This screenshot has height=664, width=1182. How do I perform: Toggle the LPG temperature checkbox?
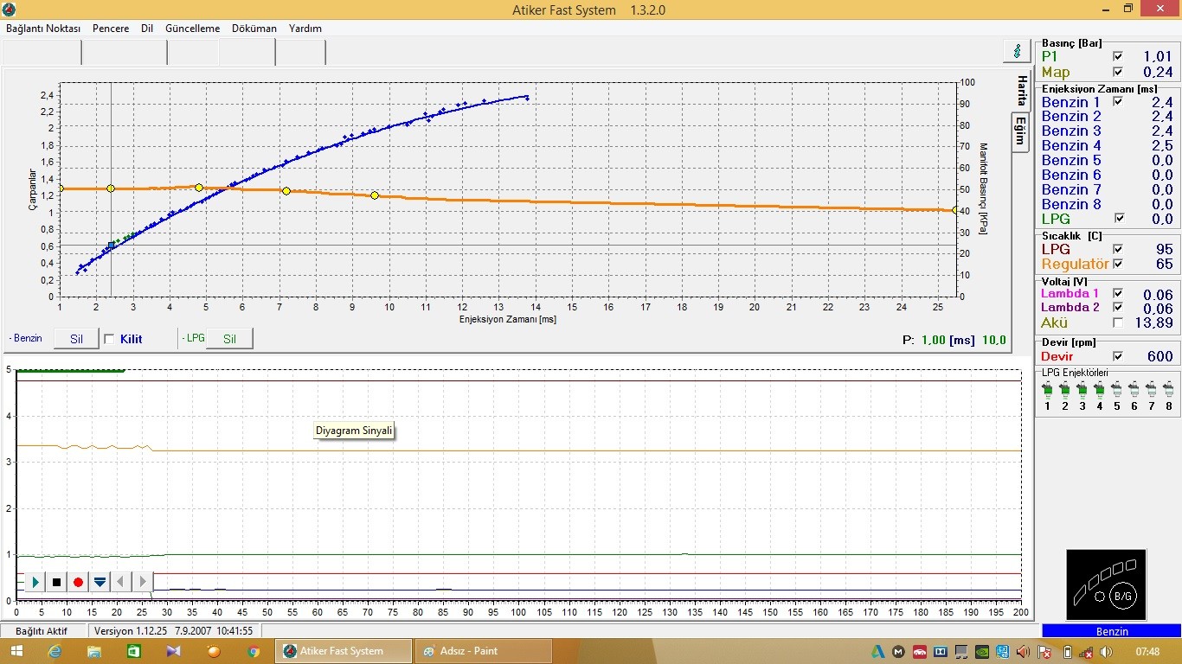click(1118, 249)
